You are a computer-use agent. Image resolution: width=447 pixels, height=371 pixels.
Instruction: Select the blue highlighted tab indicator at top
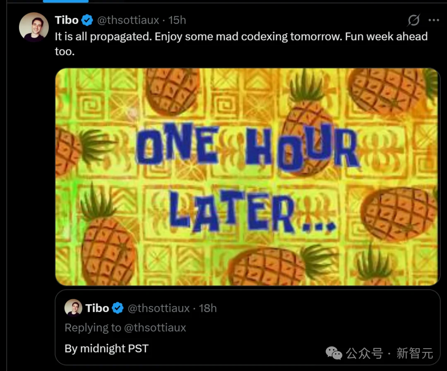pyautogui.click(x=65, y=1)
